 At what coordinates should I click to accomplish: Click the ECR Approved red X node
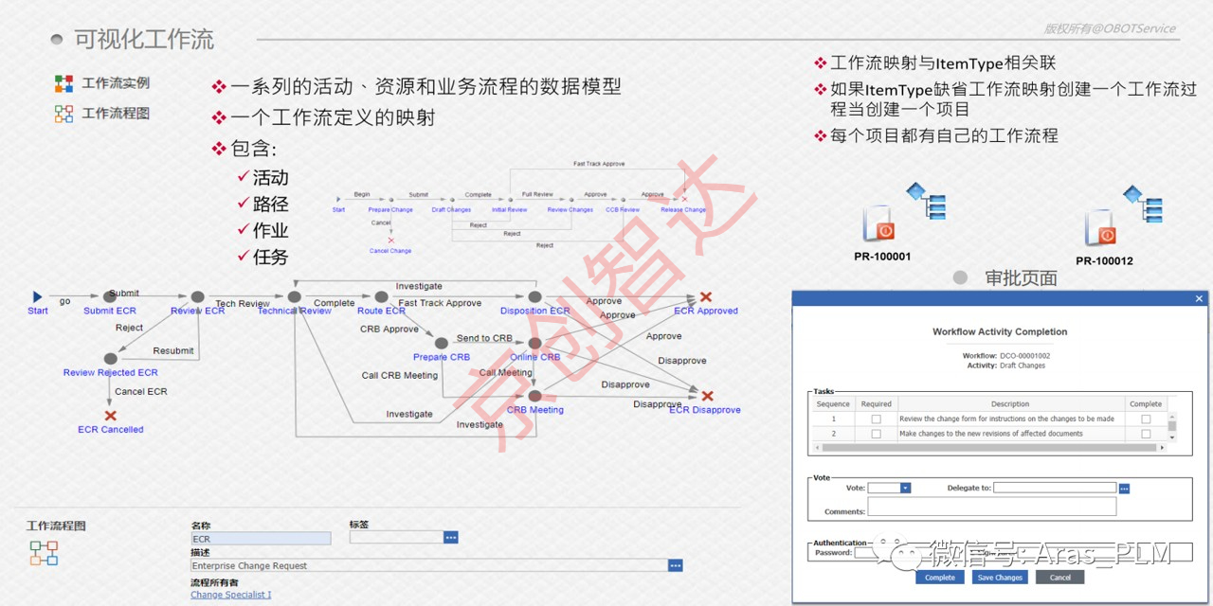point(705,297)
